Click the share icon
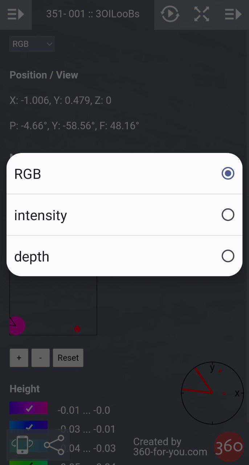249x465 pixels. [x=54, y=445]
